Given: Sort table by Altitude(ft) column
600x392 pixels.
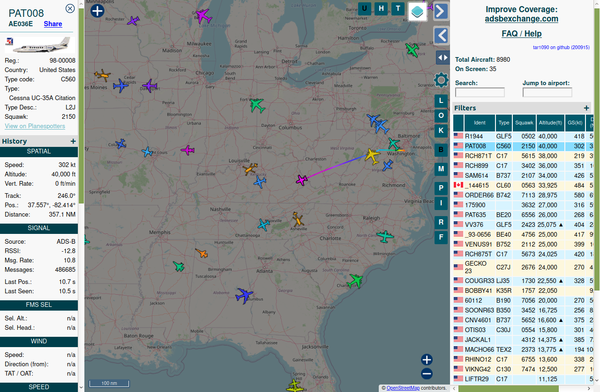Looking at the screenshot, I should (550, 123).
